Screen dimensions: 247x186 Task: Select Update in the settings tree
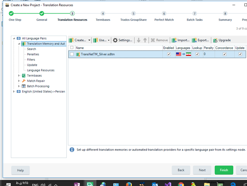tap(32, 65)
